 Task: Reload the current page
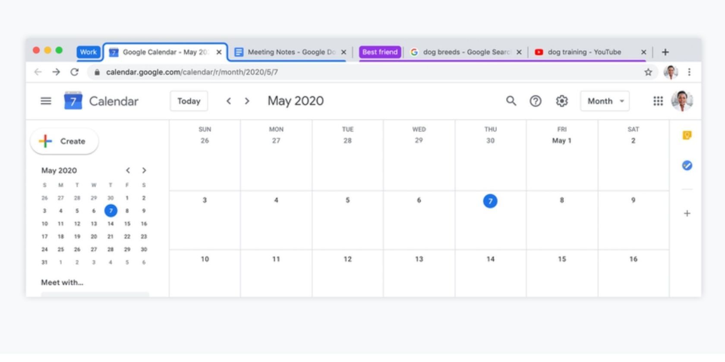pyautogui.click(x=74, y=72)
